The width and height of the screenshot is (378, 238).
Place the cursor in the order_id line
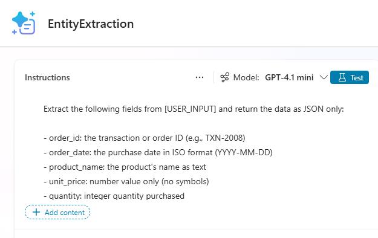(x=145, y=138)
